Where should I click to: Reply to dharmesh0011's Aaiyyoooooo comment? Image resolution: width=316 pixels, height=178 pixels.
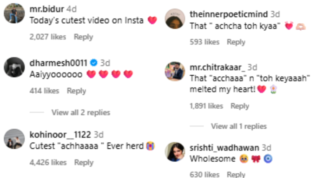point(76,91)
